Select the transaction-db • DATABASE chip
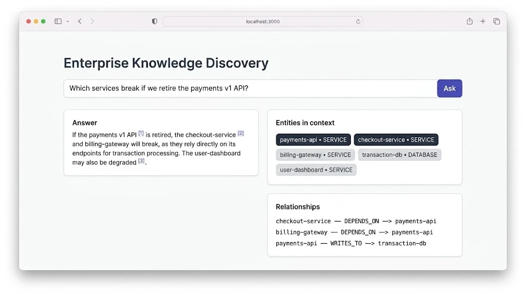The image size is (526, 294). (x=400, y=155)
